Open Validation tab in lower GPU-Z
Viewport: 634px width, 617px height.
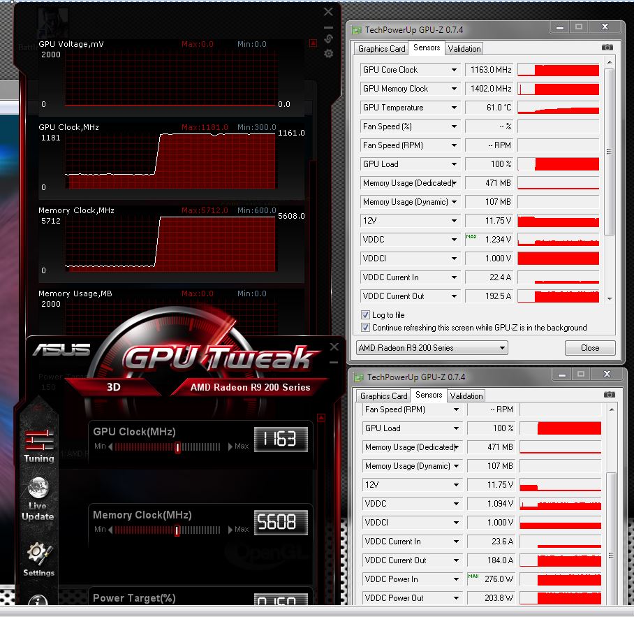[x=466, y=396]
